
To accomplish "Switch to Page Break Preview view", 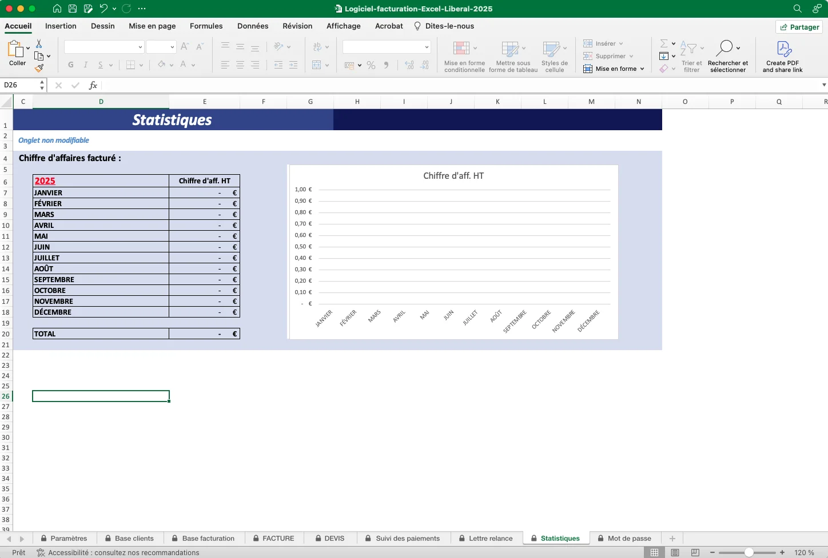I will (695, 552).
